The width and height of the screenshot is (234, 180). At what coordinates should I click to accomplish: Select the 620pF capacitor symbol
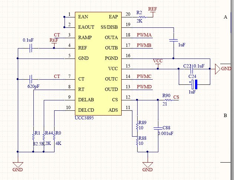31,79
